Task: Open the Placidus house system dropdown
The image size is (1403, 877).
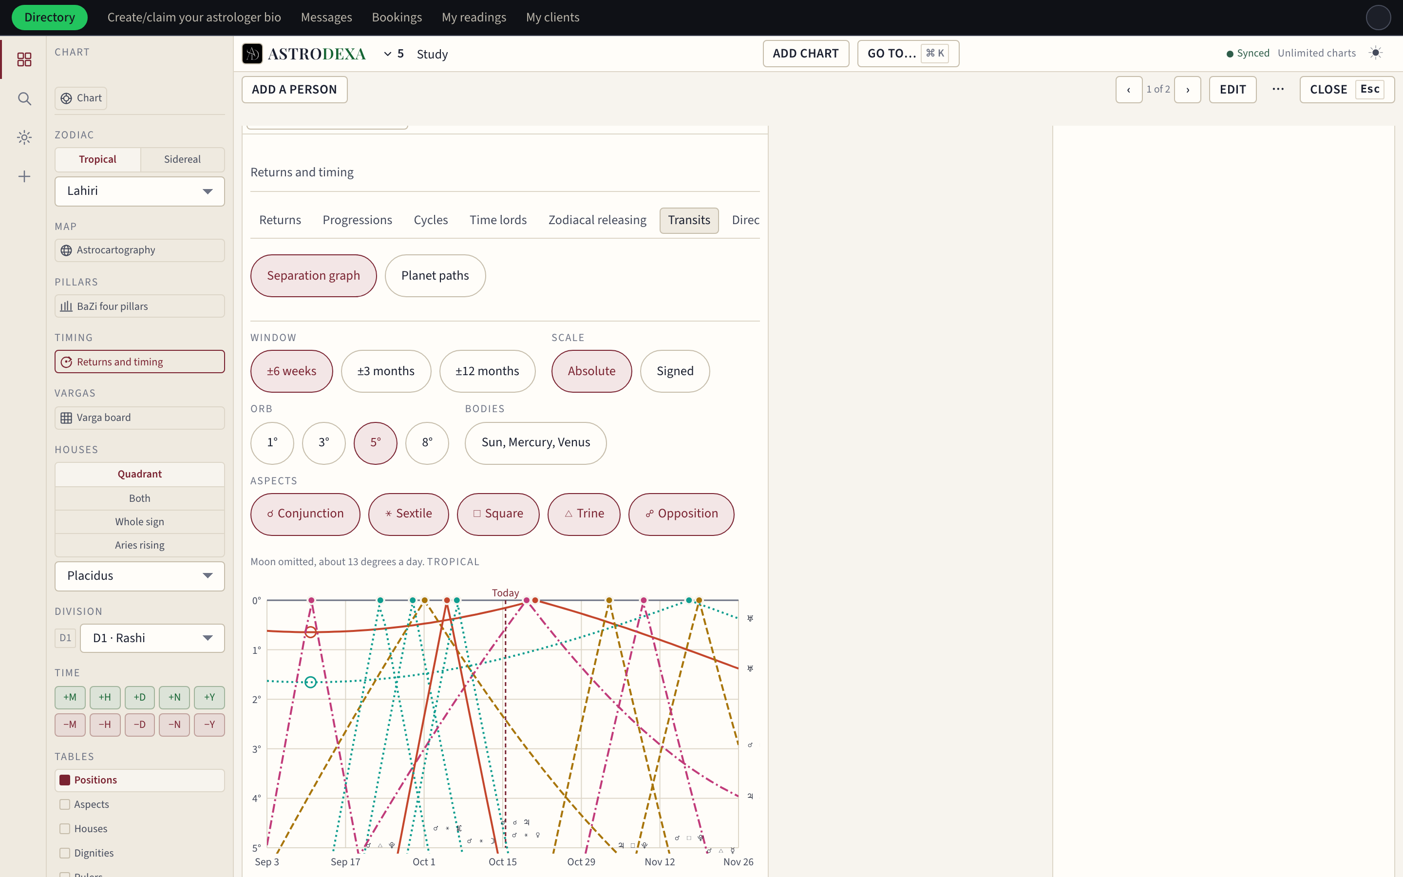Action: pos(140,576)
